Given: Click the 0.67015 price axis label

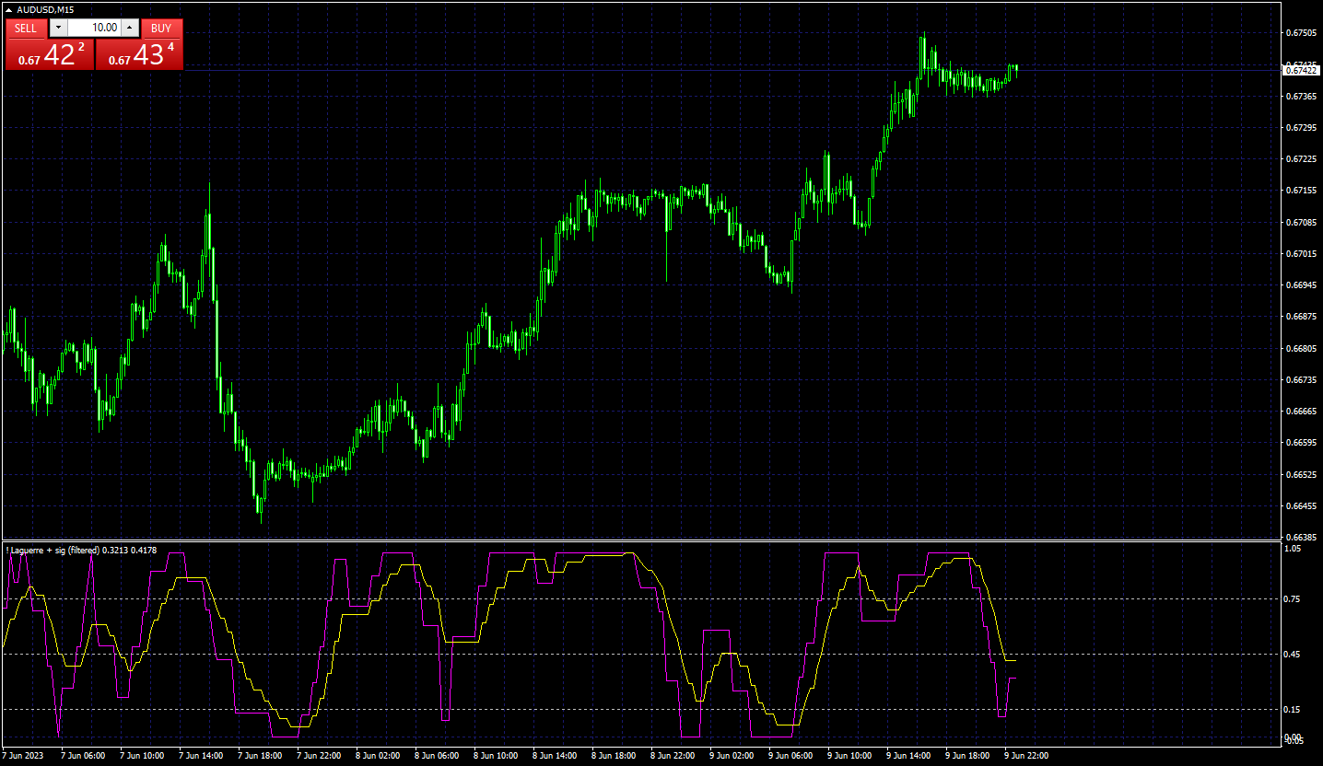Looking at the screenshot, I should click(x=1300, y=254).
